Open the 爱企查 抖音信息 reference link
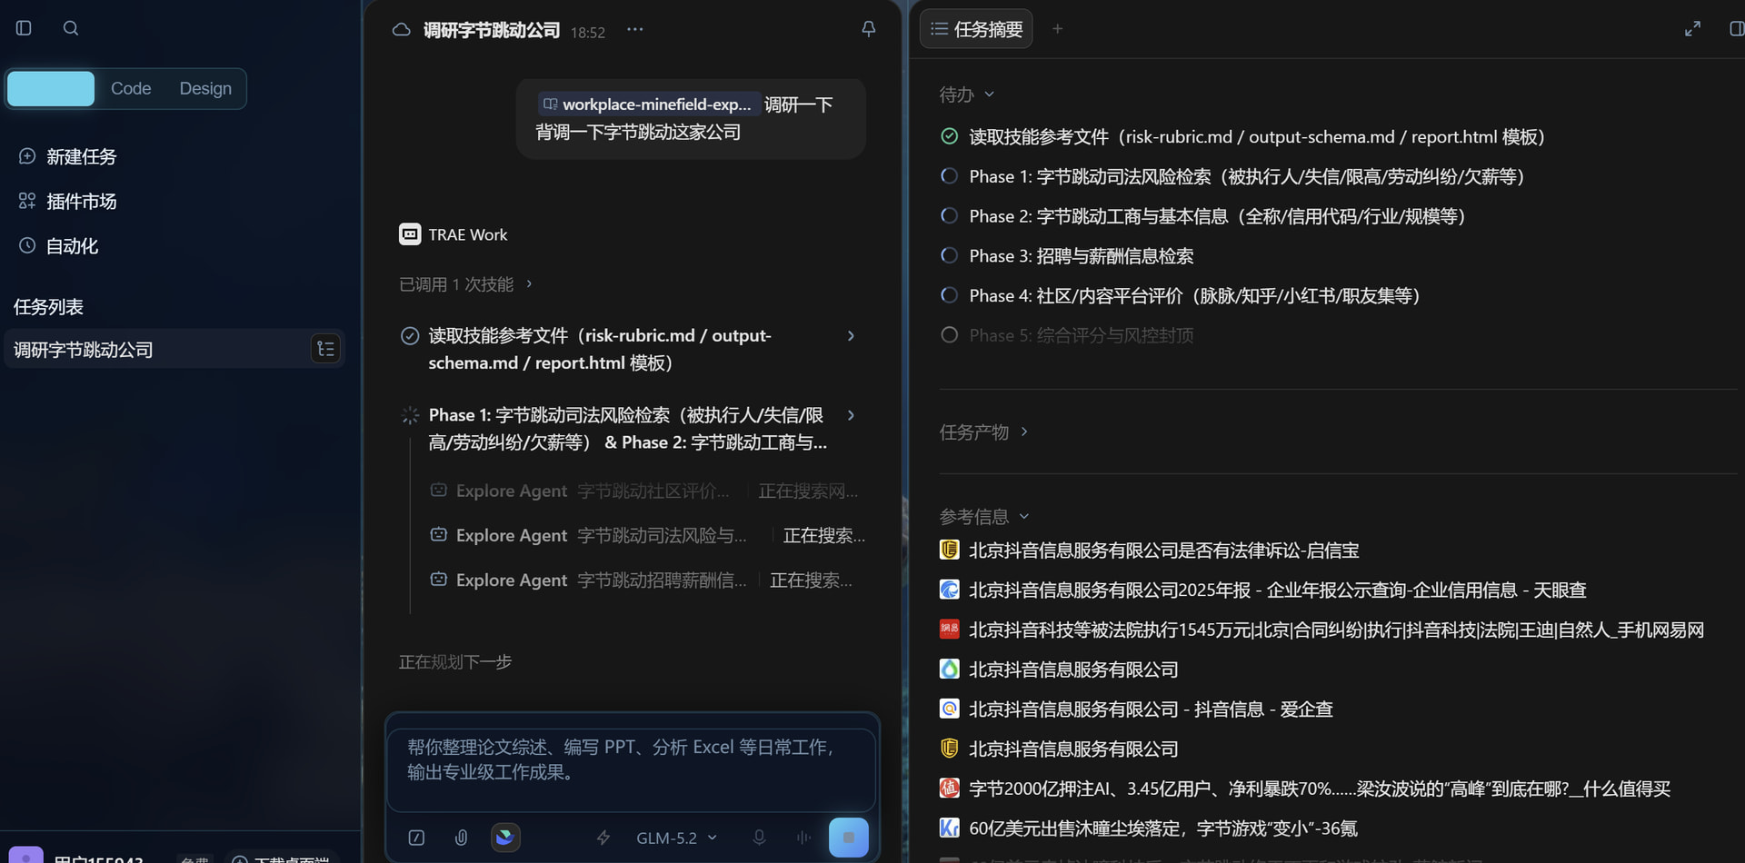Image resolution: width=1745 pixels, height=863 pixels. pos(1136,709)
